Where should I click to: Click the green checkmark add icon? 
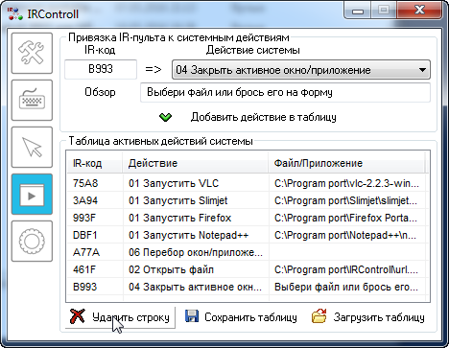(x=165, y=117)
